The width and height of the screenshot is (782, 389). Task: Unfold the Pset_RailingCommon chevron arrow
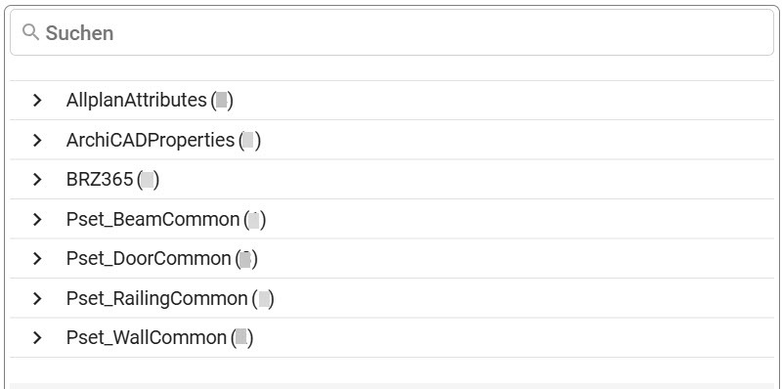pos(37,299)
